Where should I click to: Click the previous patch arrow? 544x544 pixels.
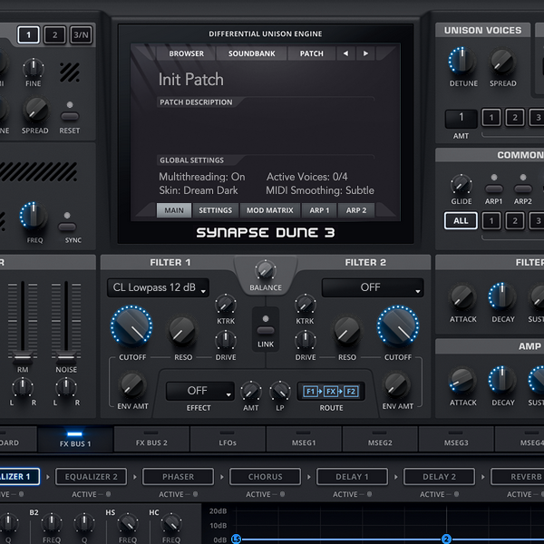(x=345, y=53)
